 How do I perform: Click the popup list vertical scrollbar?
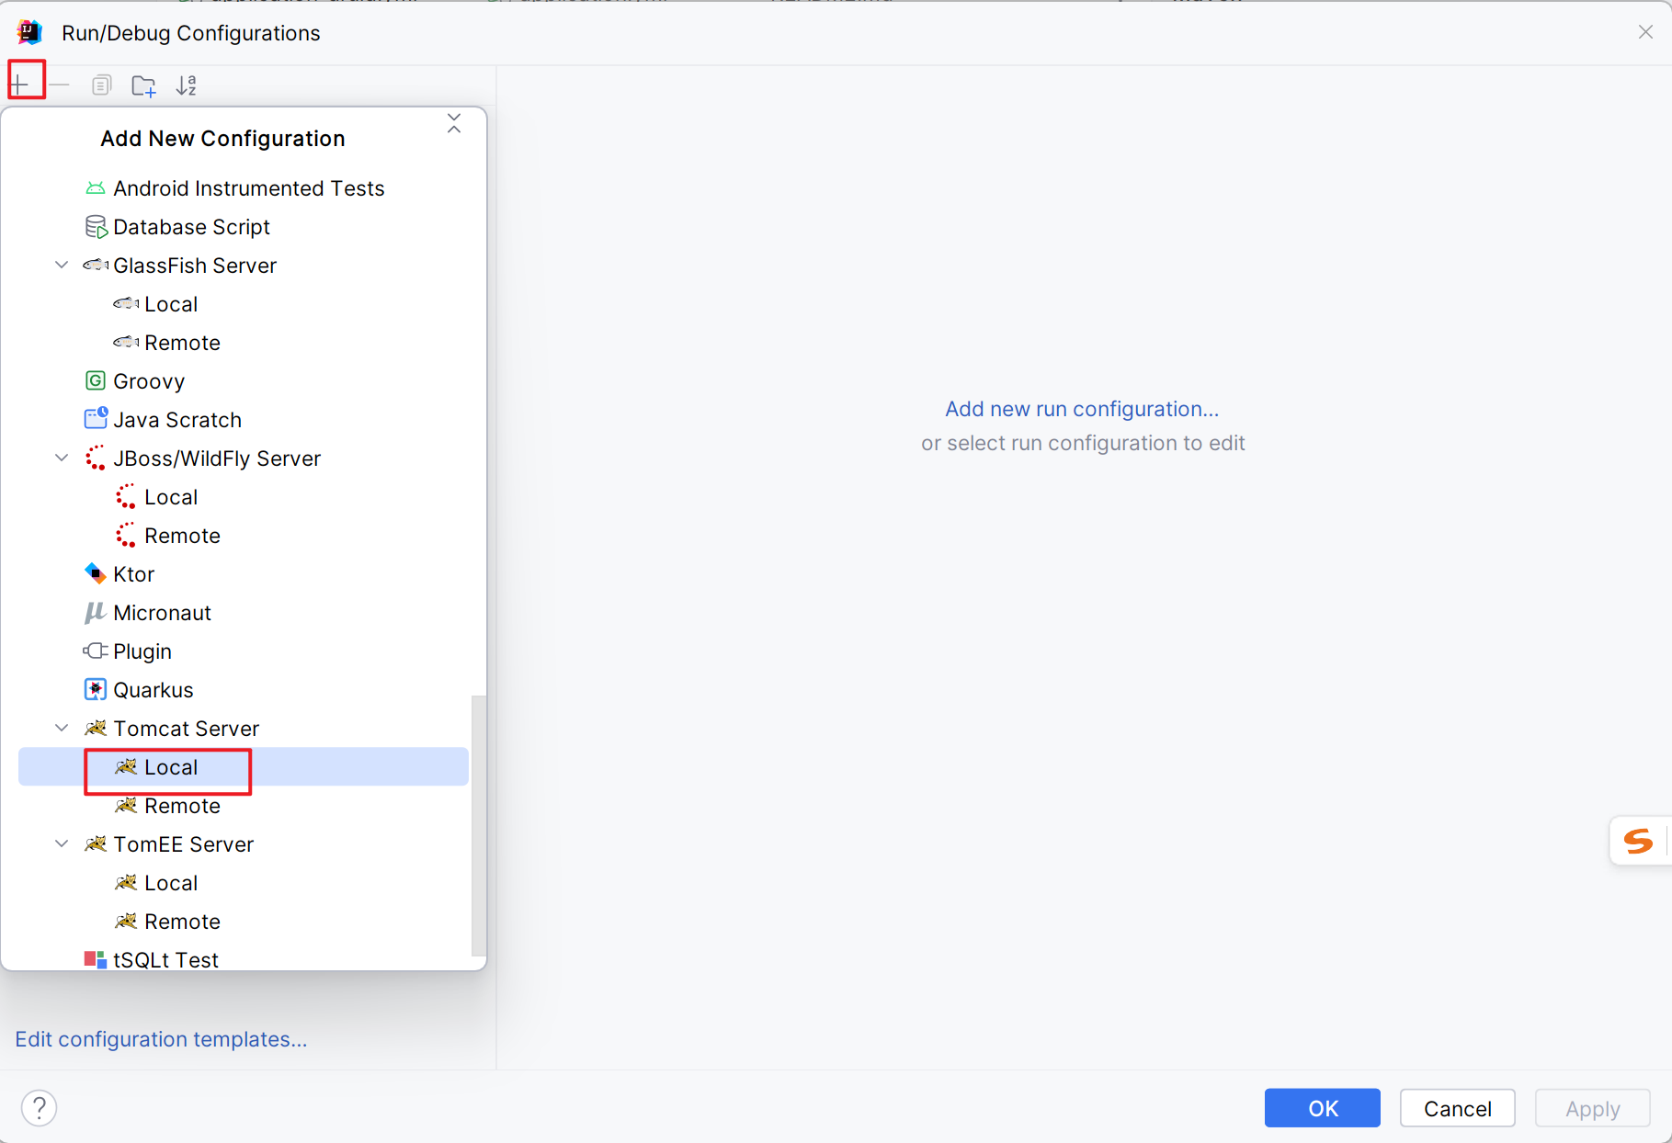[478, 825]
